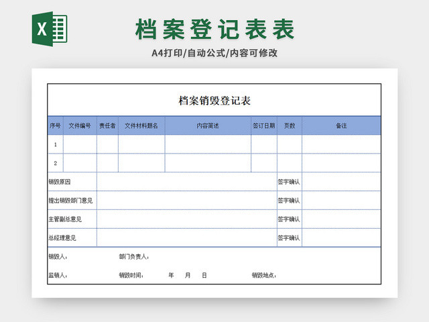Select the 序号 header cell

[x=56, y=125]
